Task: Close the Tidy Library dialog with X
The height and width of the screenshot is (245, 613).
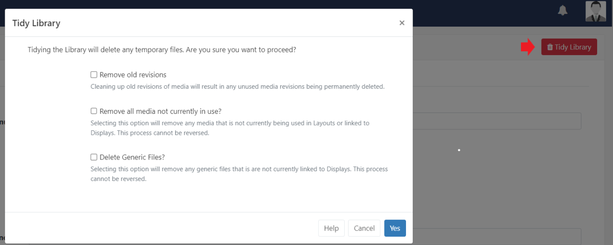Action: (402, 23)
